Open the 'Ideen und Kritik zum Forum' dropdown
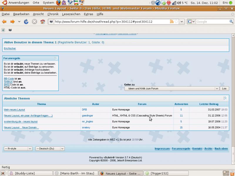Screen dimensions: 235x176 (x=172, y=89)
